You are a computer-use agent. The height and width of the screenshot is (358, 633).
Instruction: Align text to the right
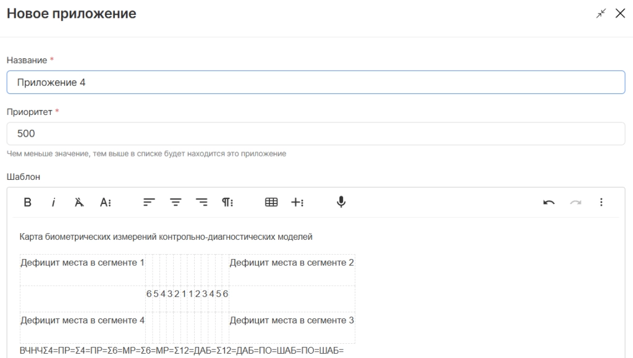point(202,202)
